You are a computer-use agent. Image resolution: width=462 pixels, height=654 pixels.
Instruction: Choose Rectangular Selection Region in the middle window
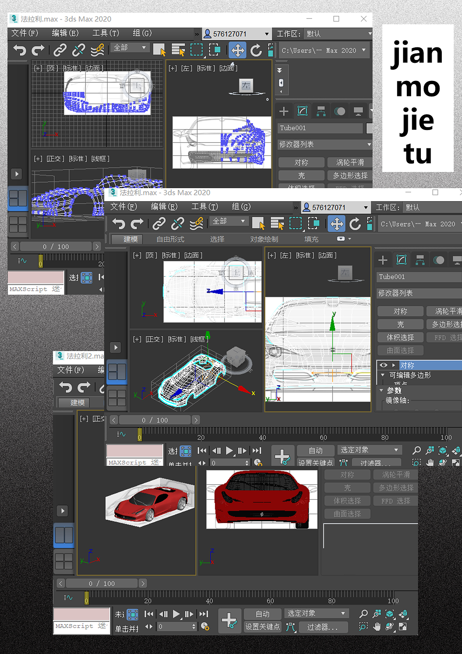tap(296, 224)
